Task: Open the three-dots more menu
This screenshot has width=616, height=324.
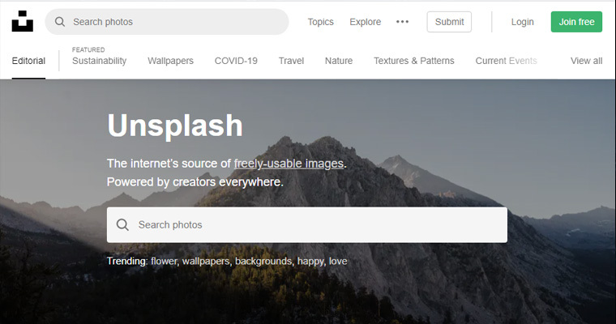Action: tap(402, 22)
